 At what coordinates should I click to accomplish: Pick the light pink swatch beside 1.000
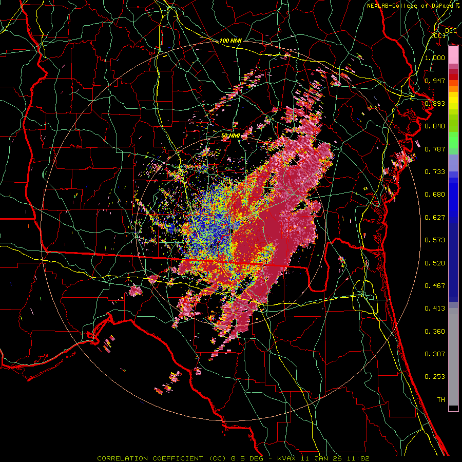[x=453, y=55]
